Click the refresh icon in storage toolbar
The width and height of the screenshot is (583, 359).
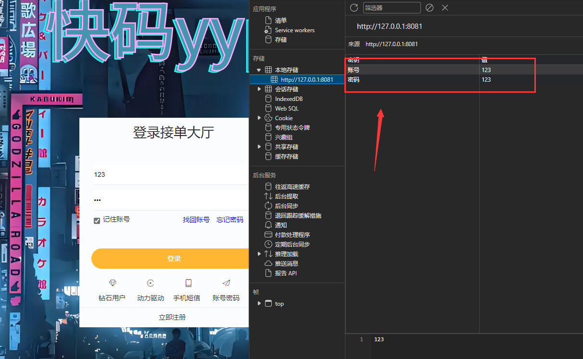(x=354, y=8)
